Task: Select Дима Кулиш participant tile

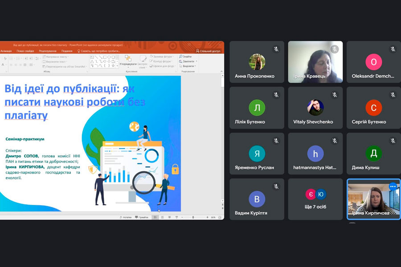Action: [374, 153]
